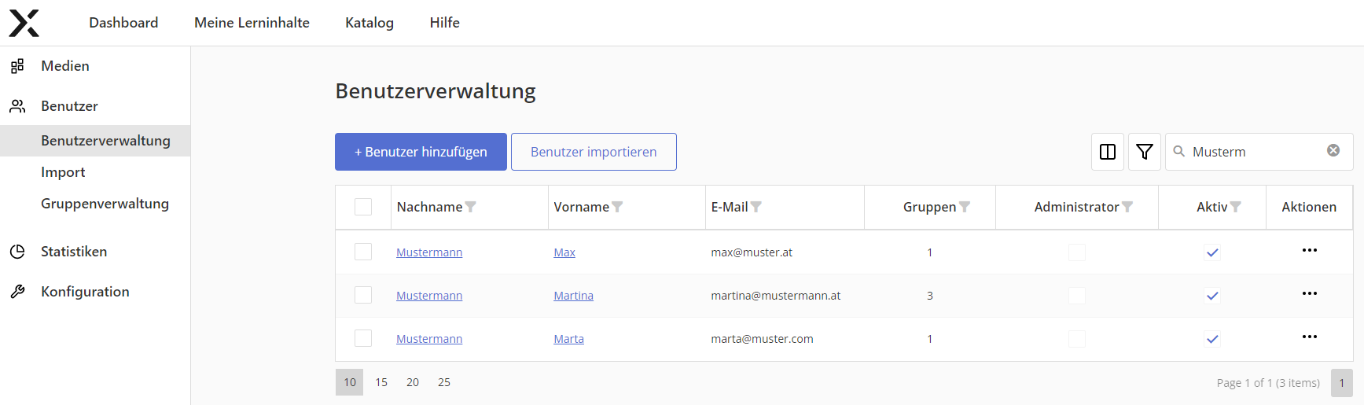Image resolution: width=1364 pixels, height=405 pixels.
Task: Click the Aktiv column filter icon
Action: pyautogui.click(x=1236, y=207)
